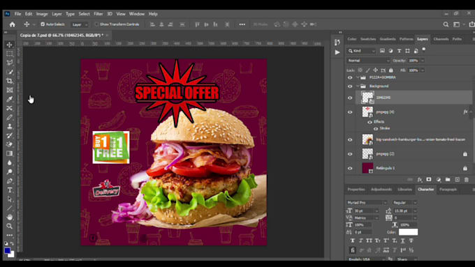Click the Opacity value field
Viewport: 475px width, 267px height.
(414, 61)
